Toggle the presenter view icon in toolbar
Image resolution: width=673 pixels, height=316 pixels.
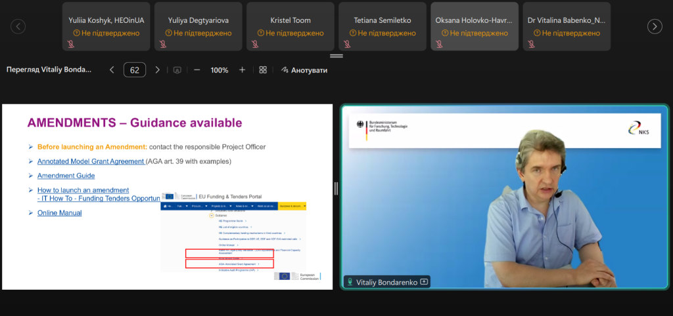pos(177,70)
